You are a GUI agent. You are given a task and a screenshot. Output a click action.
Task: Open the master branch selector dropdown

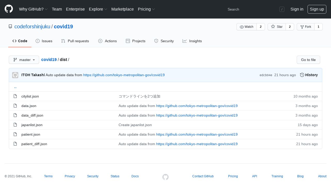(x=24, y=60)
